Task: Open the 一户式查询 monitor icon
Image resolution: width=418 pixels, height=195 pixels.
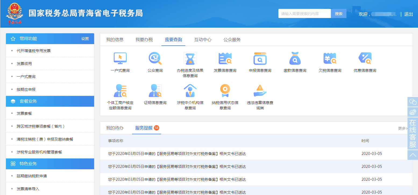Action: pyautogui.click(x=120, y=58)
